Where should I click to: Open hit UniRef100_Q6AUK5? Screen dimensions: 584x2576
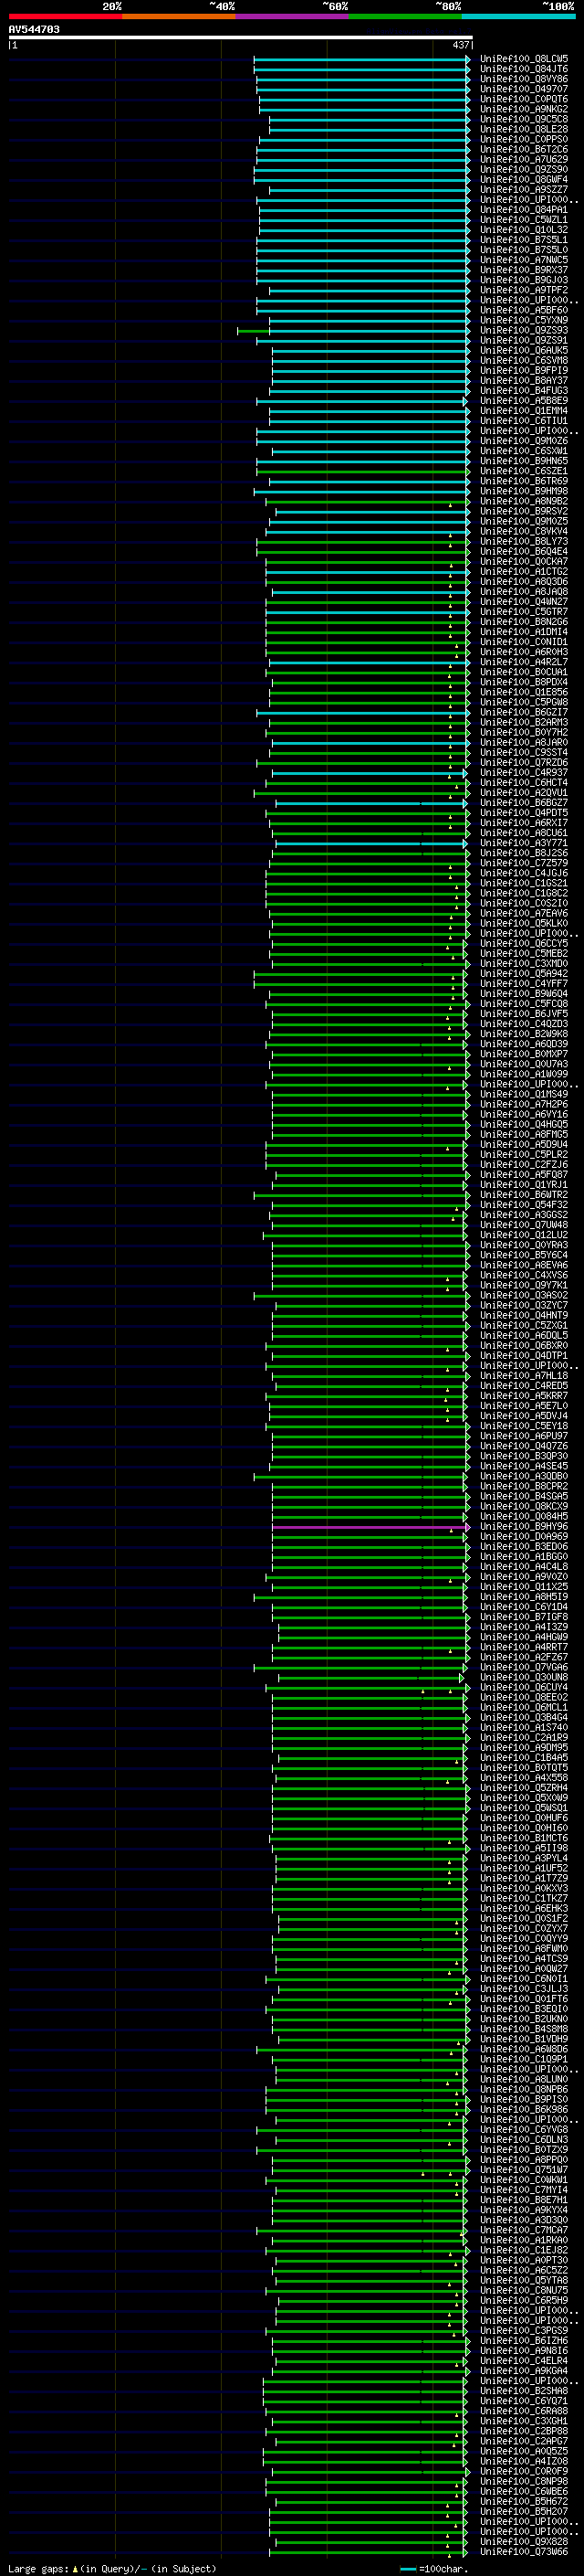click(x=524, y=350)
